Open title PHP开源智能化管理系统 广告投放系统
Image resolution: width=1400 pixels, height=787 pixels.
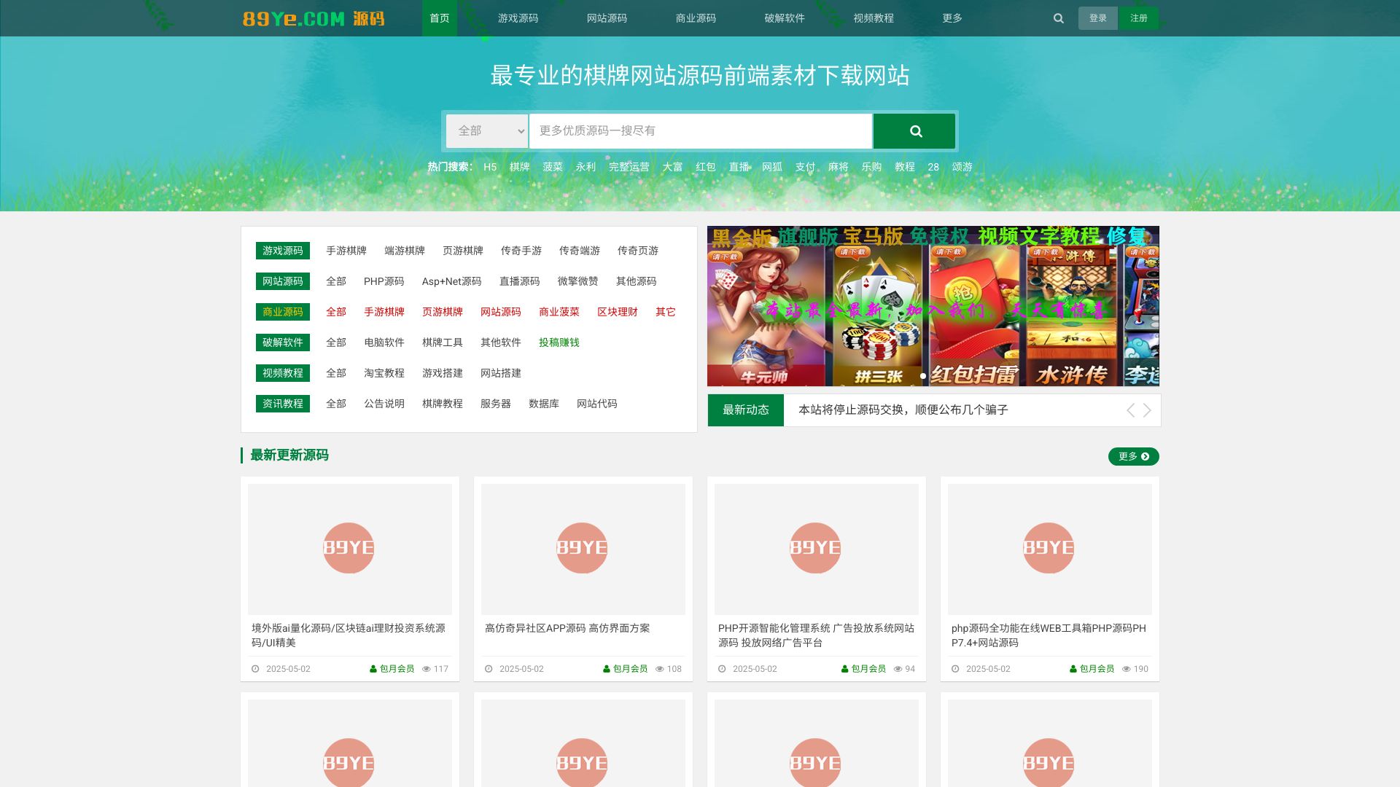(x=817, y=635)
